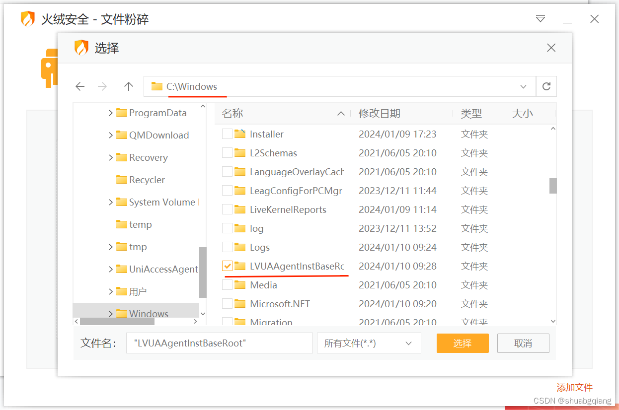Viewport: 619px width, 410px height.
Task: Expand the ProgramData tree node
Action: 111,113
